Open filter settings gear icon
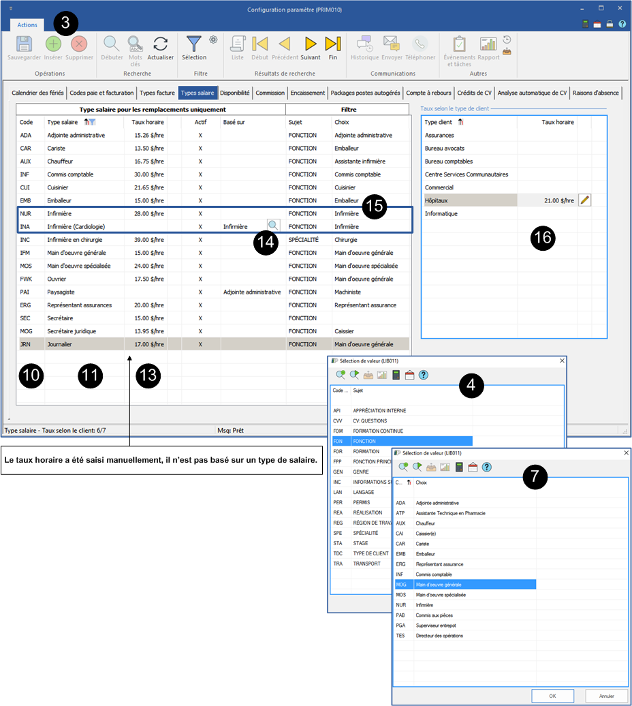 pos(213,40)
